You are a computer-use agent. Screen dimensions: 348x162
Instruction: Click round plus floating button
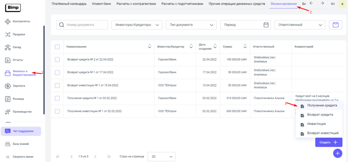pos(337,153)
